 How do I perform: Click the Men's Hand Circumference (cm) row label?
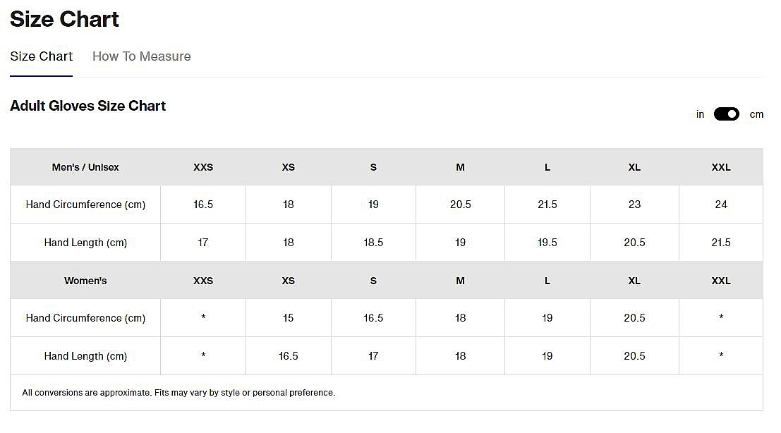85,205
